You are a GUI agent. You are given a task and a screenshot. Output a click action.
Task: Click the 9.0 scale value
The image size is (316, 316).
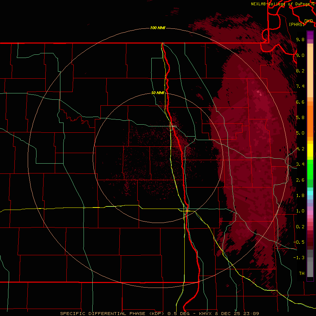coord(300,55)
